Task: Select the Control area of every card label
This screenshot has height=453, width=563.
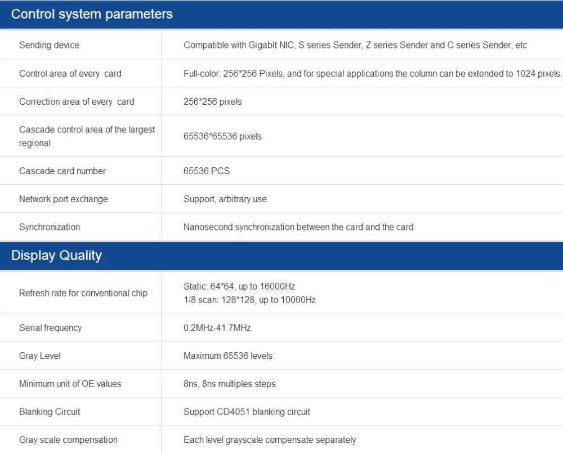Action: pos(70,73)
